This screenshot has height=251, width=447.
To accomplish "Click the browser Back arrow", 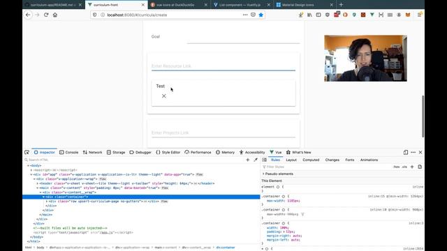I will [x=28, y=15].
